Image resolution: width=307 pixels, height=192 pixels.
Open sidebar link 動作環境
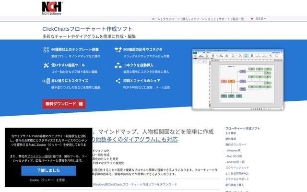[x=231, y=139]
